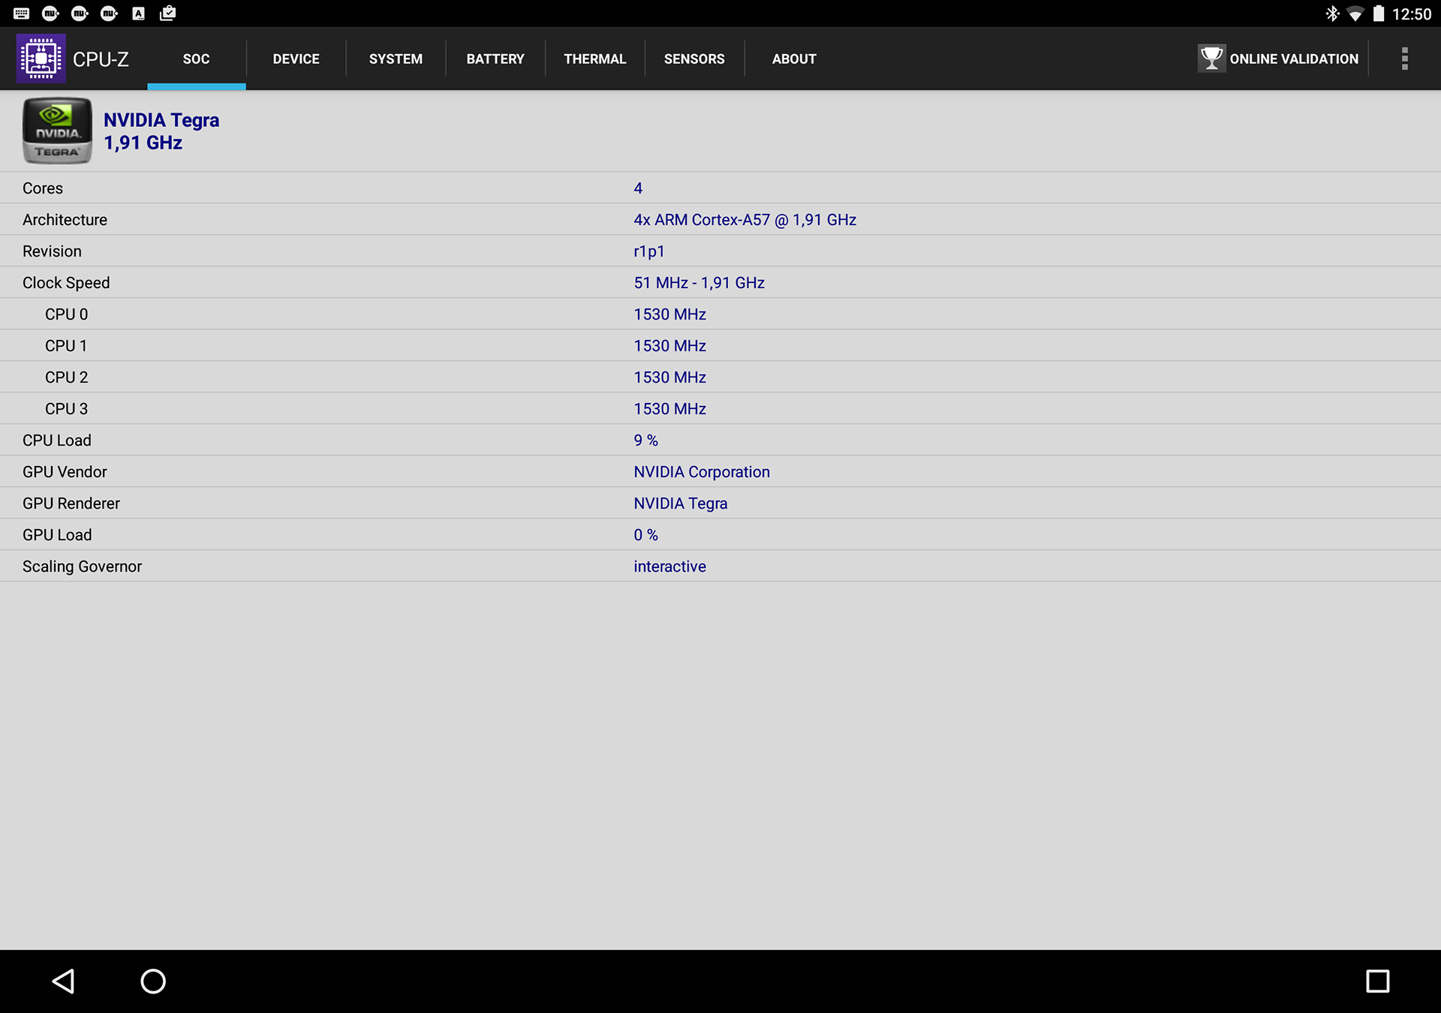Viewport: 1441px width, 1013px height.
Task: Tap the trophy icon beside Online Validation
Action: tap(1211, 58)
